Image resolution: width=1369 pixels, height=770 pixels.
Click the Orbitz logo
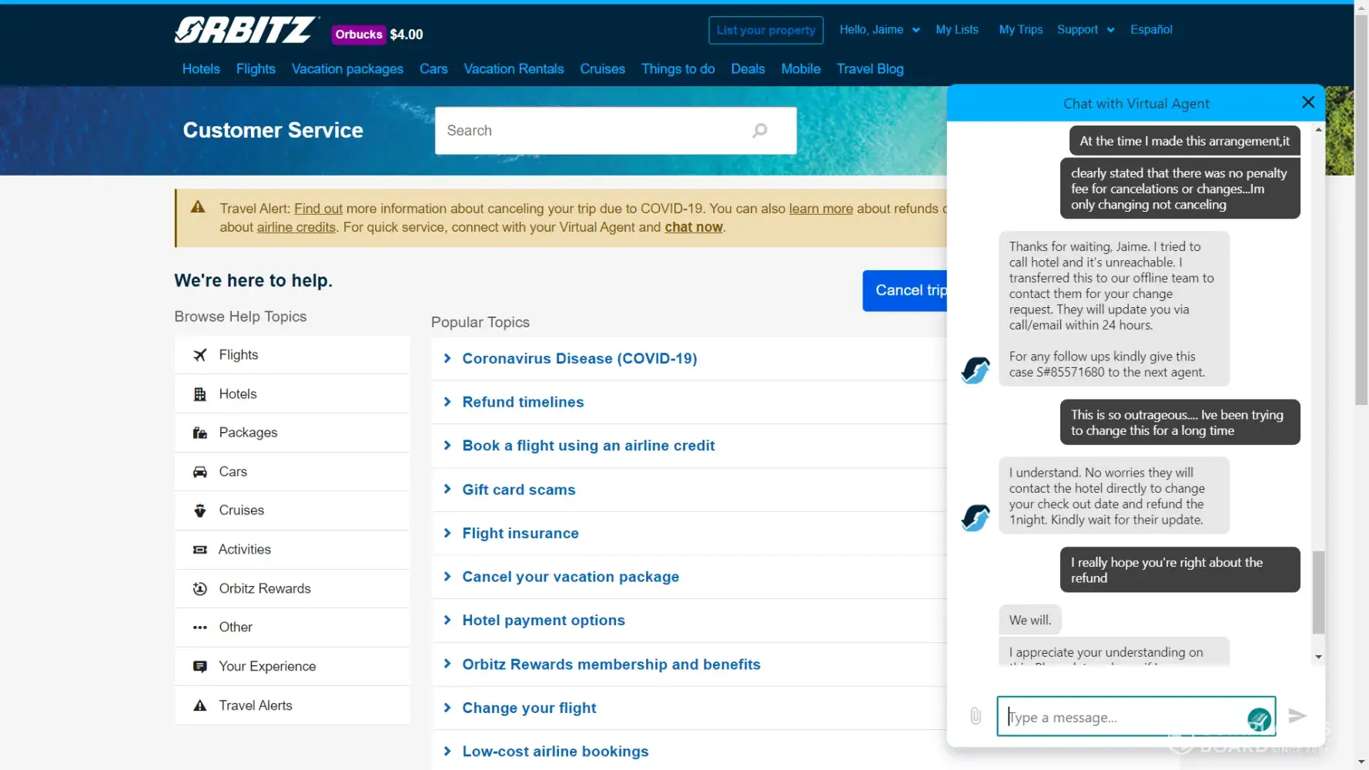[x=245, y=31]
